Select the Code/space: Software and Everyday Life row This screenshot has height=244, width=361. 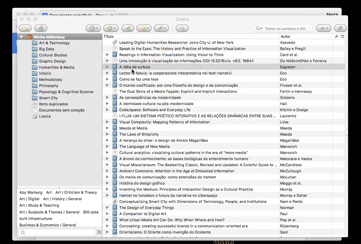[x=224, y=110]
